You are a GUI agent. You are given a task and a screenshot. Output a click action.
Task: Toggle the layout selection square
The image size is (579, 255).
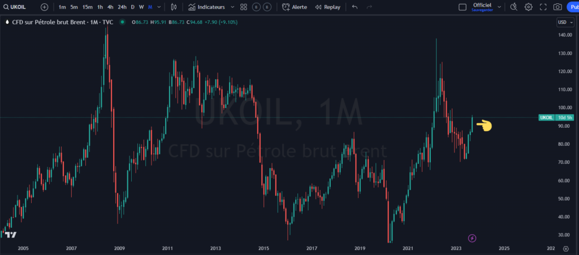pos(463,7)
